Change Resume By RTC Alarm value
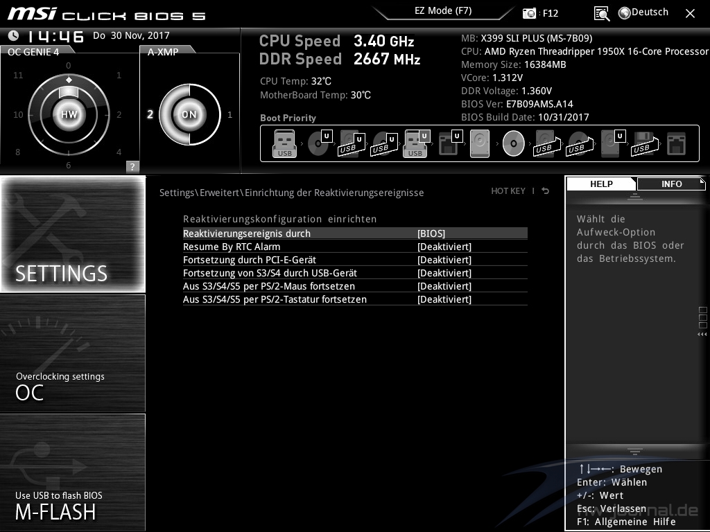Viewport: 710px width, 532px height. coord(444,247)
